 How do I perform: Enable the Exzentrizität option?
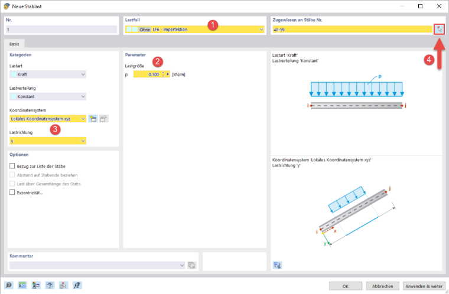pos(12,192)
